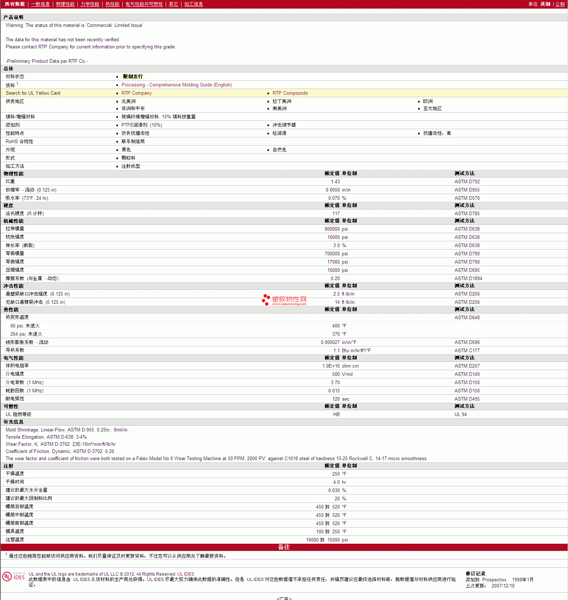Click ASTM D696 test method text

[467, 342]
